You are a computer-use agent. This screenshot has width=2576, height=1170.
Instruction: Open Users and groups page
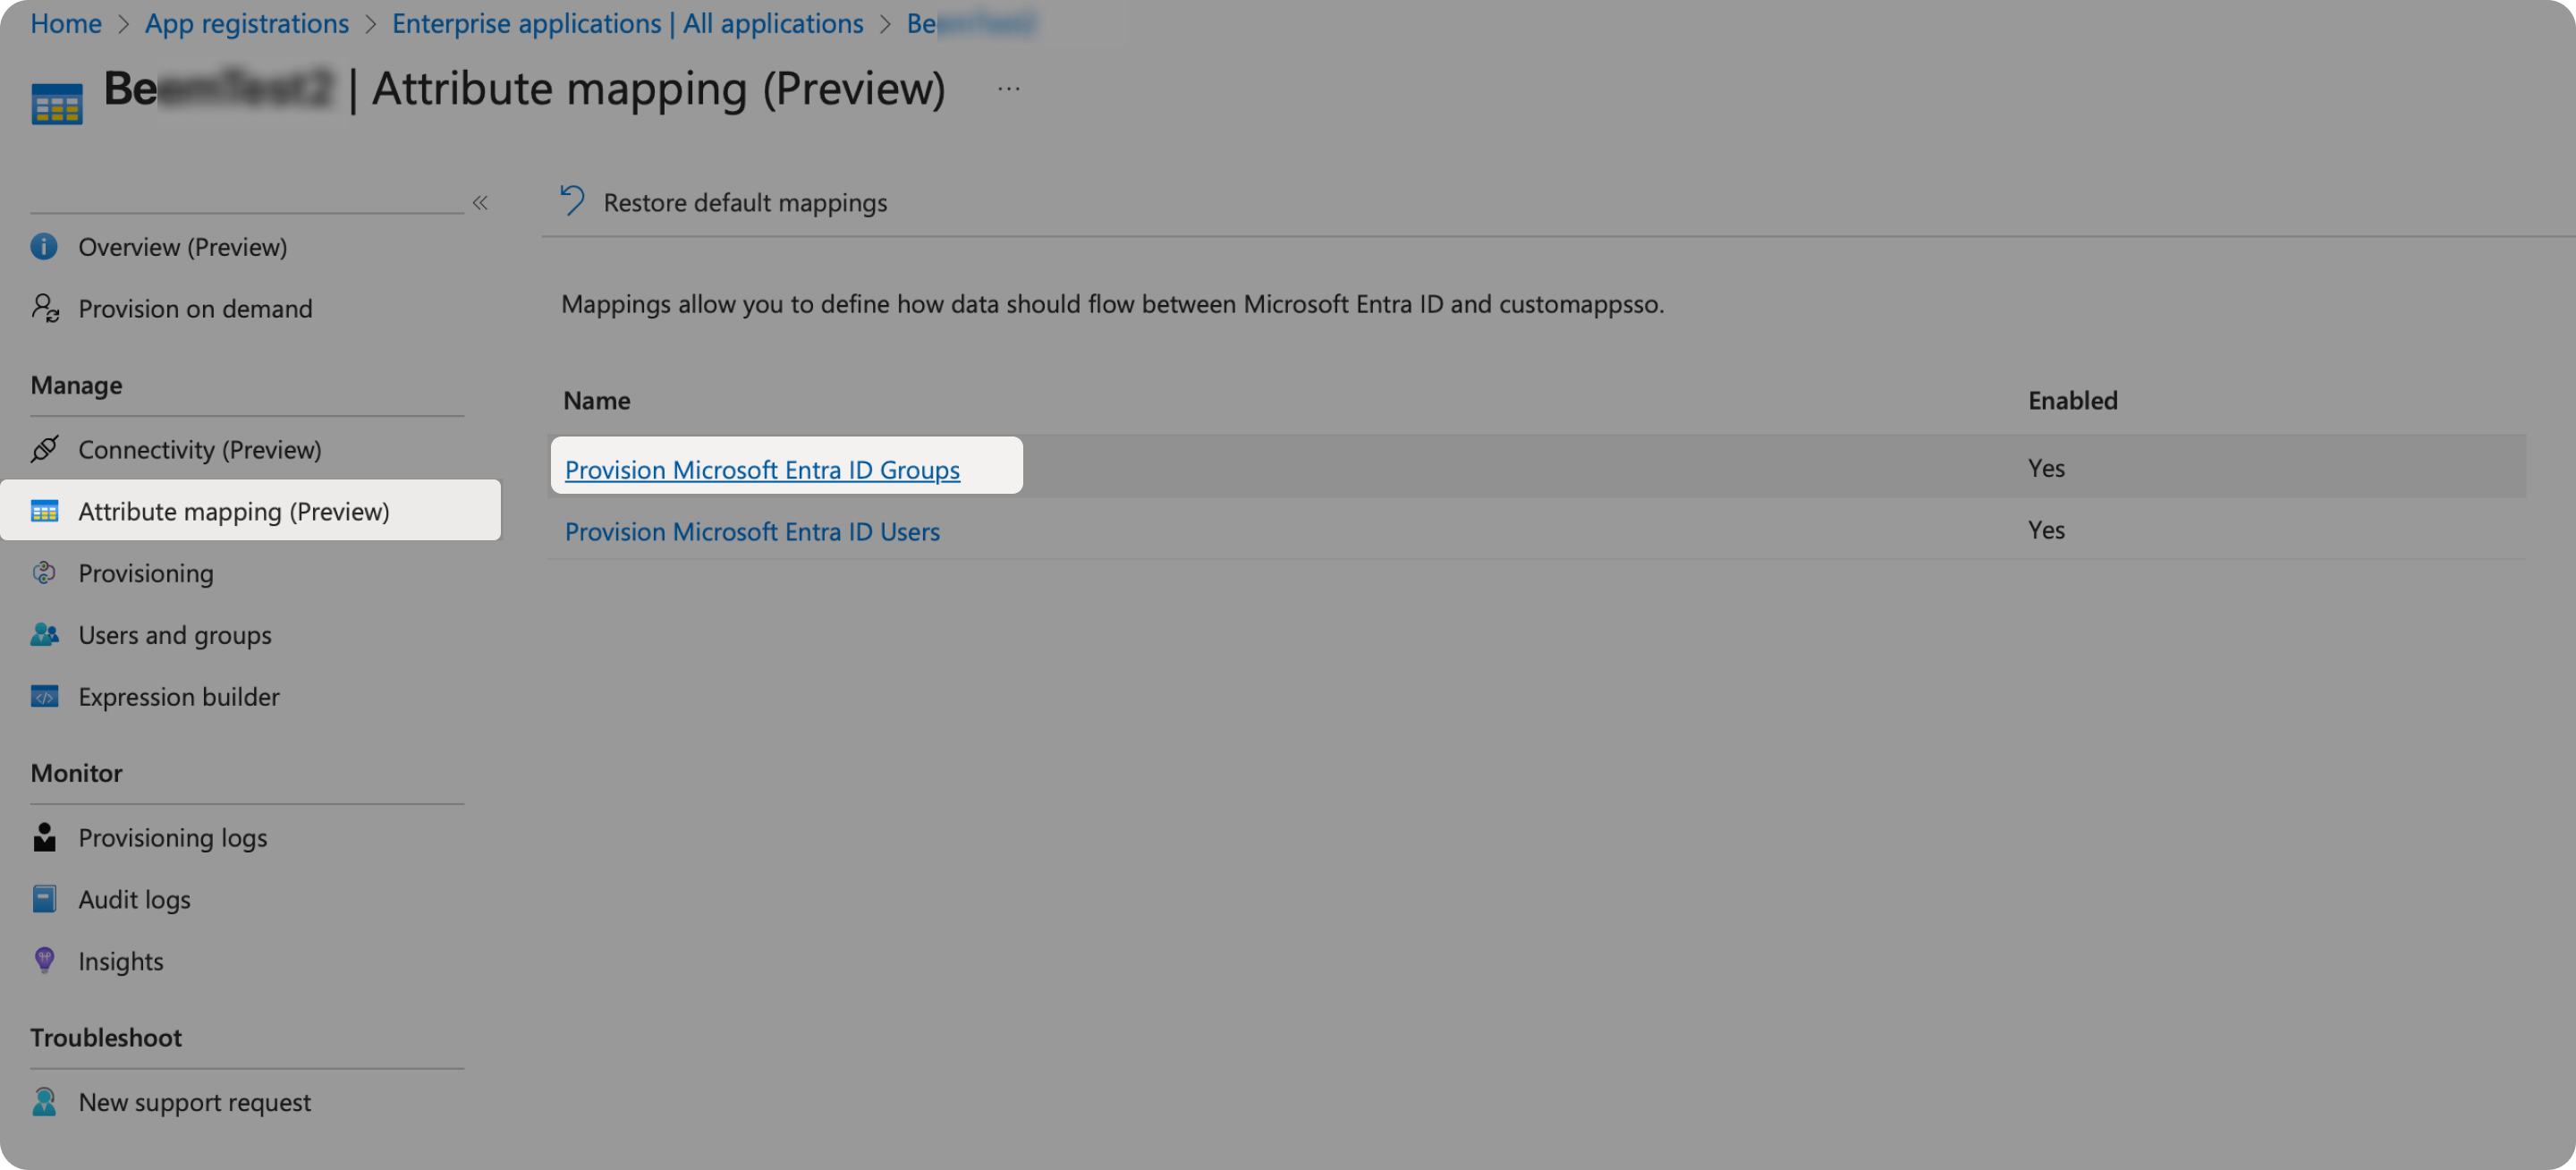tap(175, 634)
